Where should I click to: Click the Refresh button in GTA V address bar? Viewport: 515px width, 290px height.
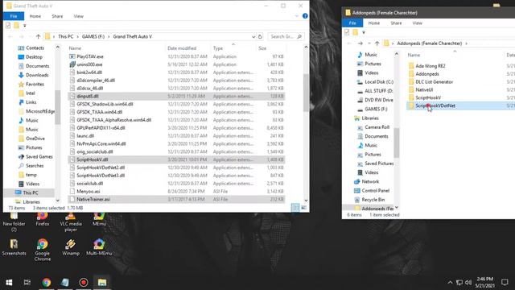pyautogui.click(x=260, y=36)
